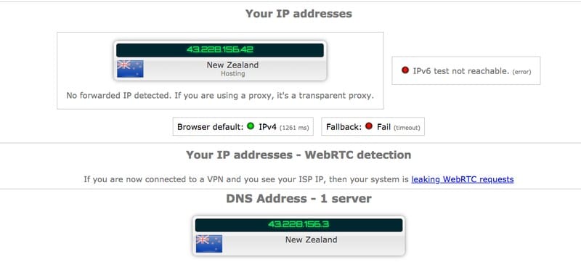The image size is (581, 262).
Task: Click the (1261 ms) latency text
Action: (294, 128)
